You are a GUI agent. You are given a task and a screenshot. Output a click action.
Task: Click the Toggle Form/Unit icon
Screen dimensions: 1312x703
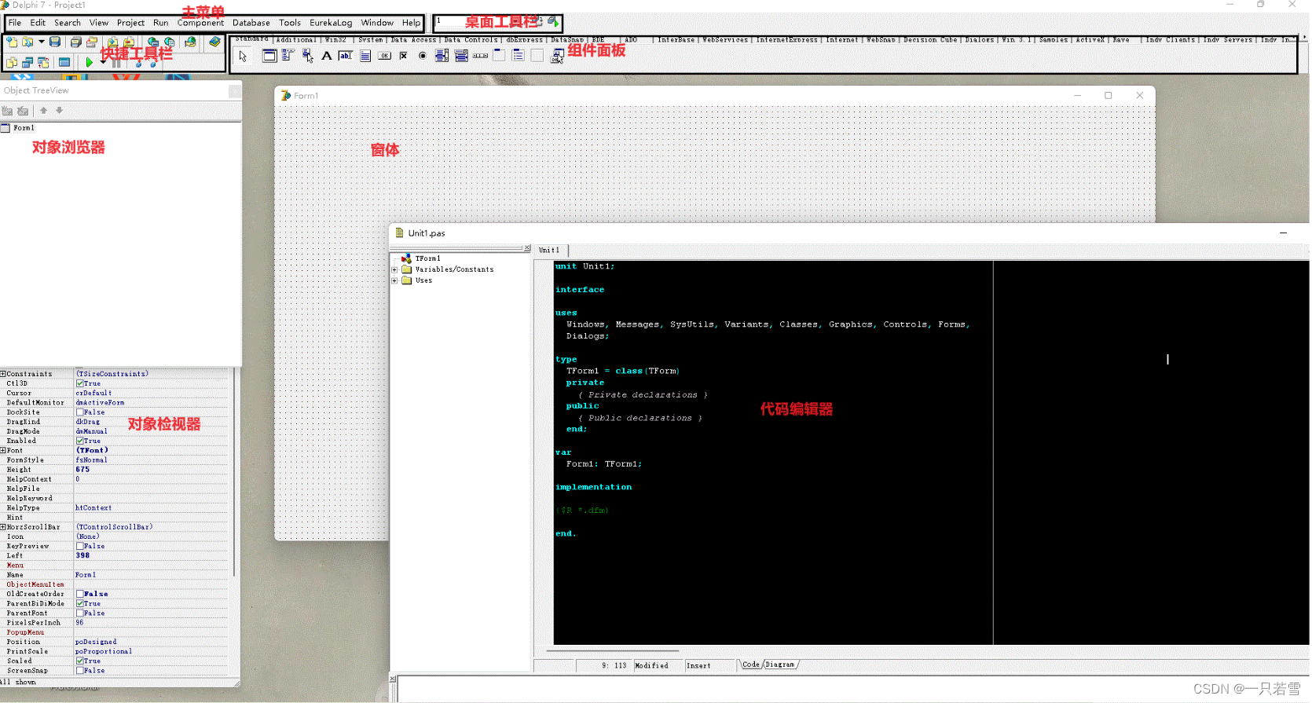point(43,62)
